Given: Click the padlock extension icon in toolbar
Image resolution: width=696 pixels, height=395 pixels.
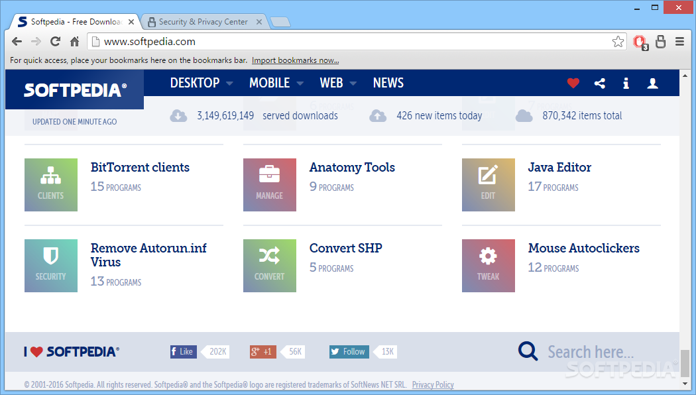Looking at the screenshot, I should pos(660,41).
